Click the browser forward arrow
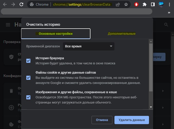 (13, 5)
